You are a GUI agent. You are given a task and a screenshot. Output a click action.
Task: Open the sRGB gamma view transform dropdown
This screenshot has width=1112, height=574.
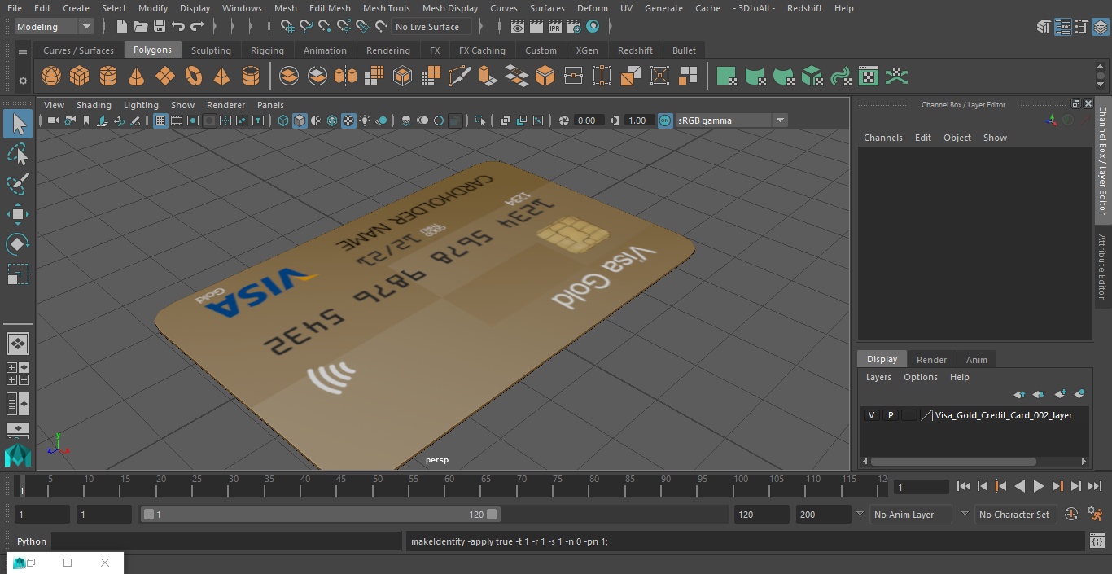point(731,120)
